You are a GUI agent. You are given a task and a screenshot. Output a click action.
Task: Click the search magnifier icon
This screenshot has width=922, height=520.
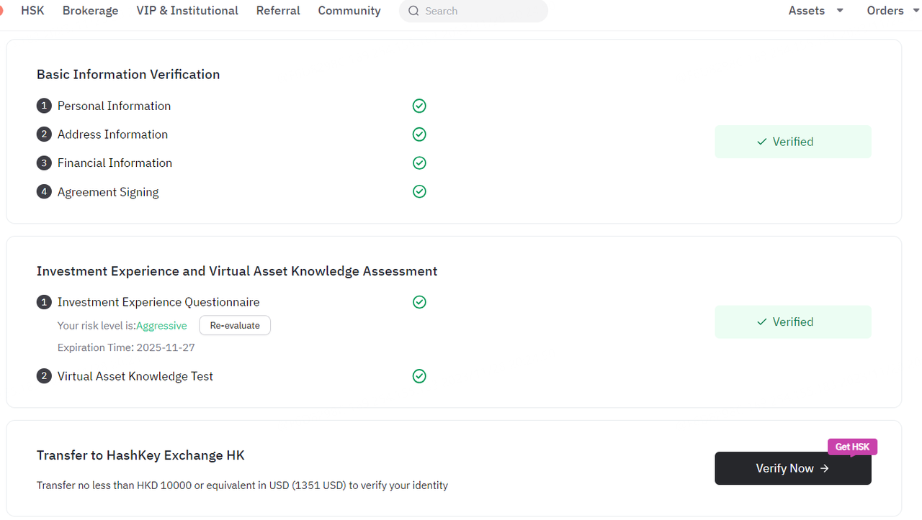(x=413, y=11)
